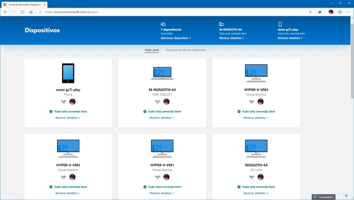Close the Conta da Microsoft browser tab
Viewport: 354px width, 200px height.
(45, 5)
